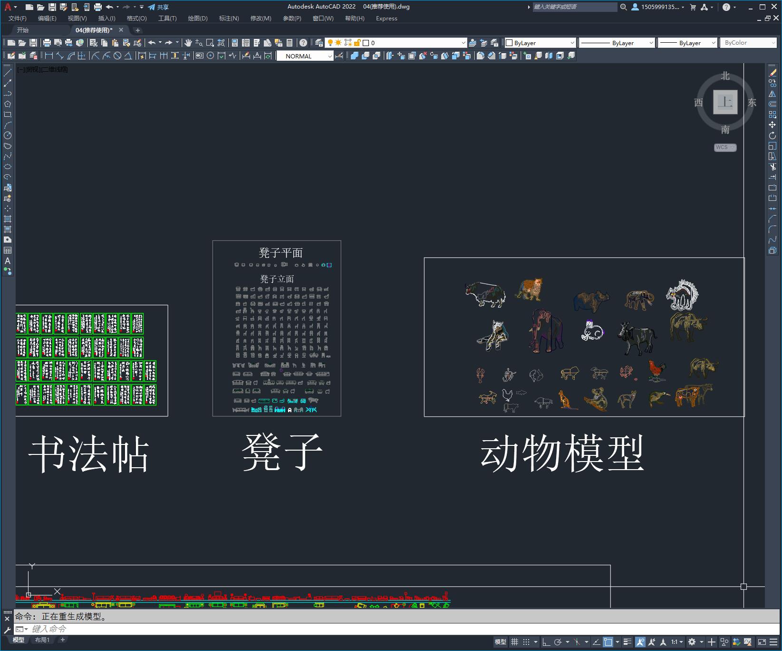Open the 绘图(D) menu

coord(198,18)
